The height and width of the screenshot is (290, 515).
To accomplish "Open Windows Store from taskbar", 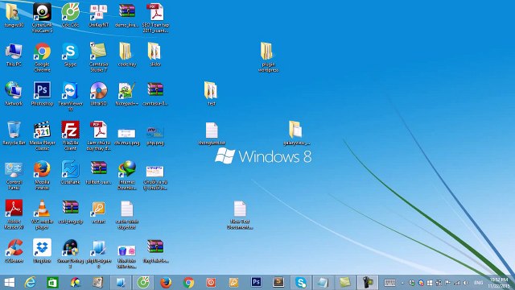I will [52, 283].
